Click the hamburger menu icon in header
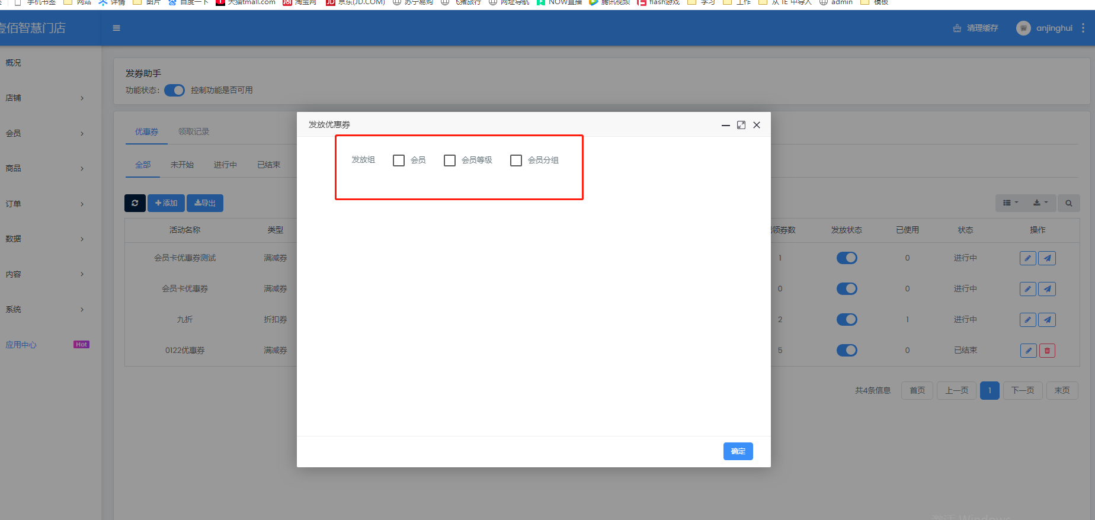Viewport: 1095px width, 520px height. click(x=117, y=28)
